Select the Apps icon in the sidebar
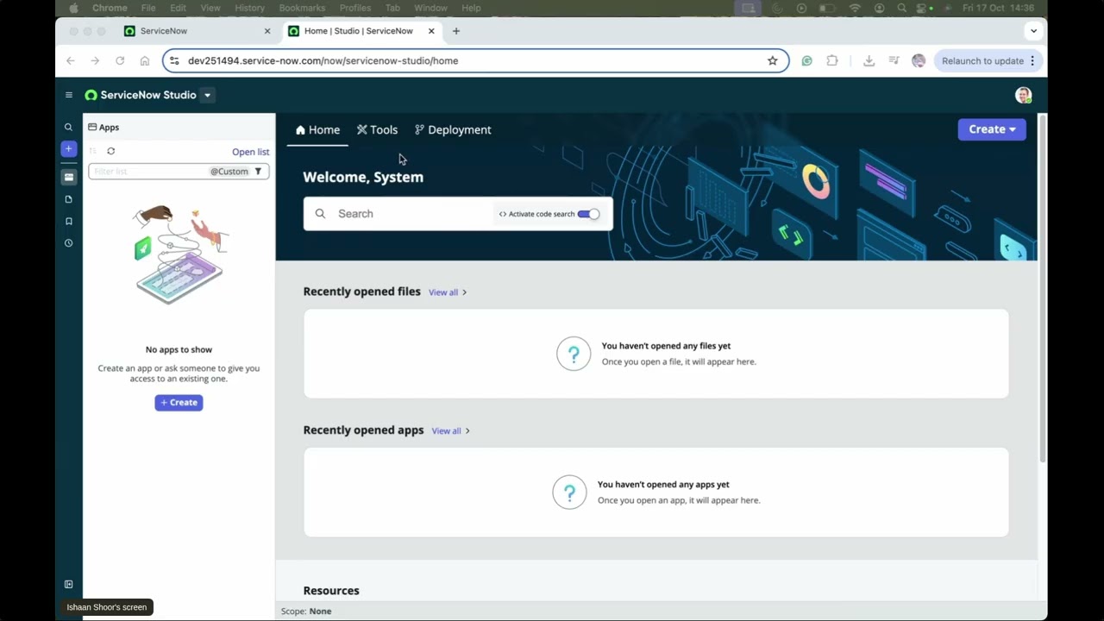Image resolution: width=1104 pixels, height=621 pixels. click(x=68, y=178)
